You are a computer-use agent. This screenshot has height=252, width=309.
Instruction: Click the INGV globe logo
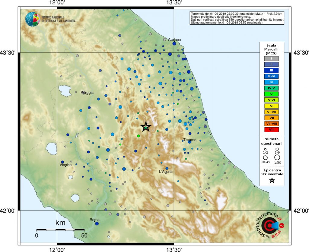click(32, 19)
